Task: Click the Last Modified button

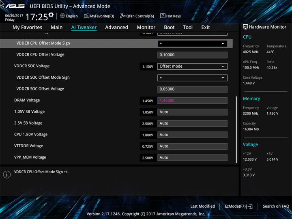Action: (x=203, y=206)
